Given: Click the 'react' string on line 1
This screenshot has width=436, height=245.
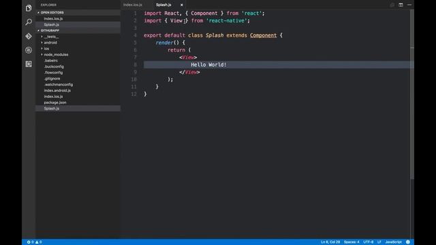Looking at the screenshot, I should (251, 14).
